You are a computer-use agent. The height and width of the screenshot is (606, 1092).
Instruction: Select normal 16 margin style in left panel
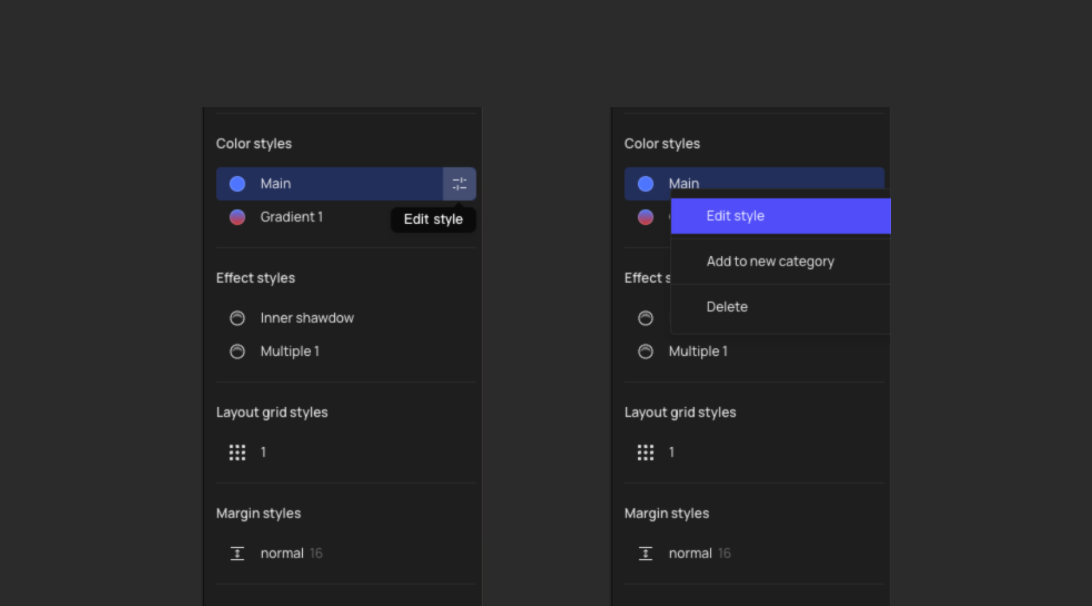point(291,553)
